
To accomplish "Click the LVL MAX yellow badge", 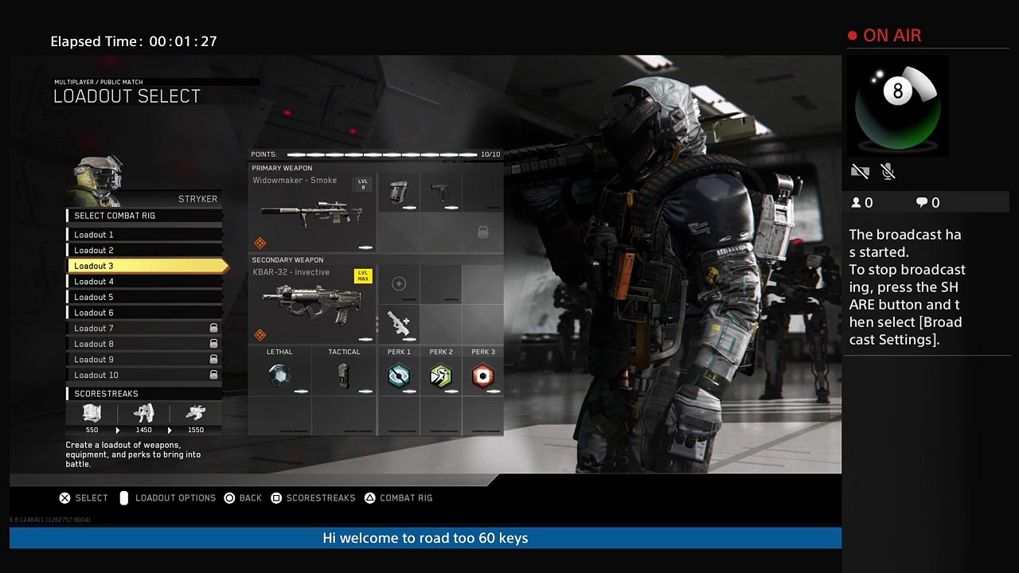I will 363,276.
